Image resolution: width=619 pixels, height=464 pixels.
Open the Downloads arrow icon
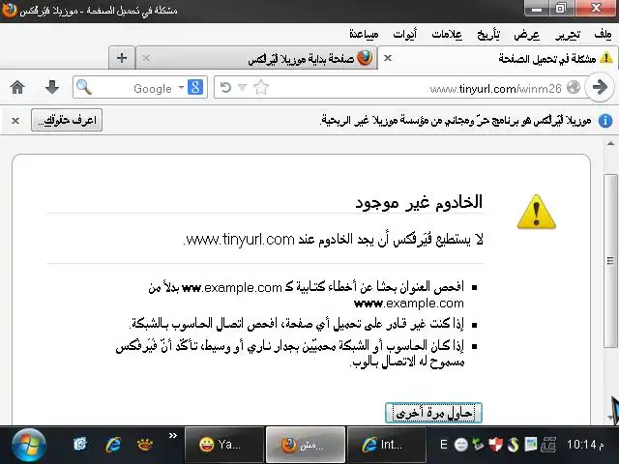(x=52, y=87)
